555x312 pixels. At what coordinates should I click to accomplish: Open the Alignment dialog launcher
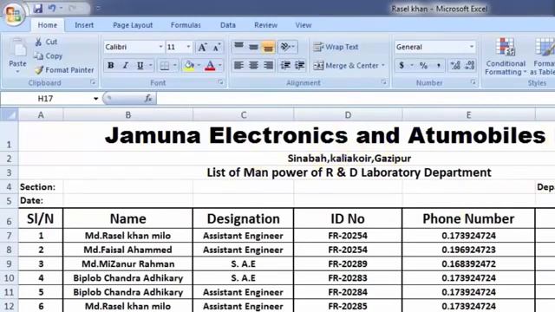point(384,82)
